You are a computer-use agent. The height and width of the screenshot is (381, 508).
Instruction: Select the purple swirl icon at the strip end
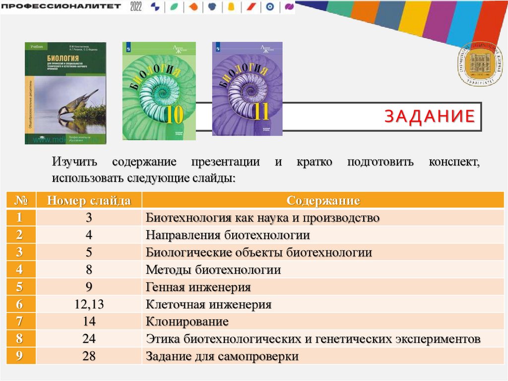290,7
